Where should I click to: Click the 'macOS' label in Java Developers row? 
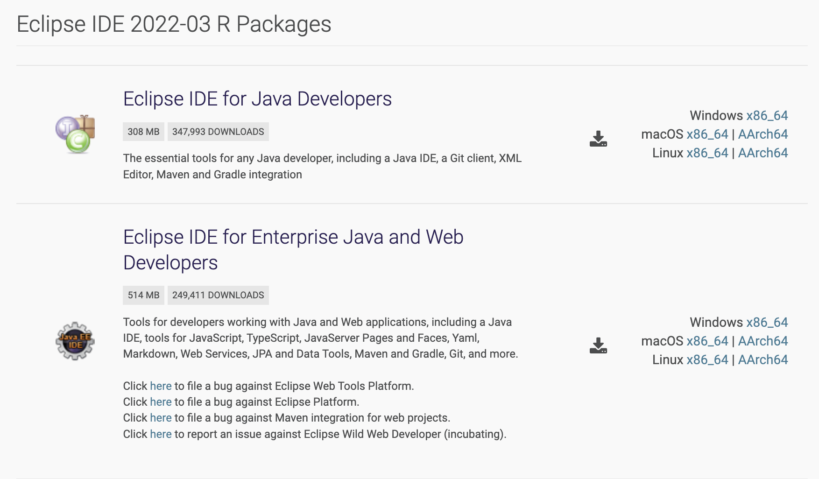[x=662, y=134]
